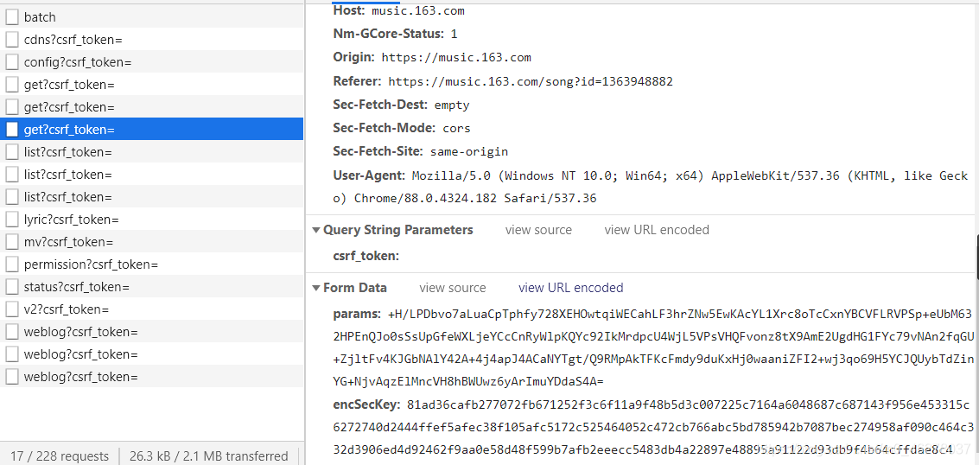Click the User-Agent header label
Image resolution: width=979 pixels, height=465 pixels.
(369, 175)
